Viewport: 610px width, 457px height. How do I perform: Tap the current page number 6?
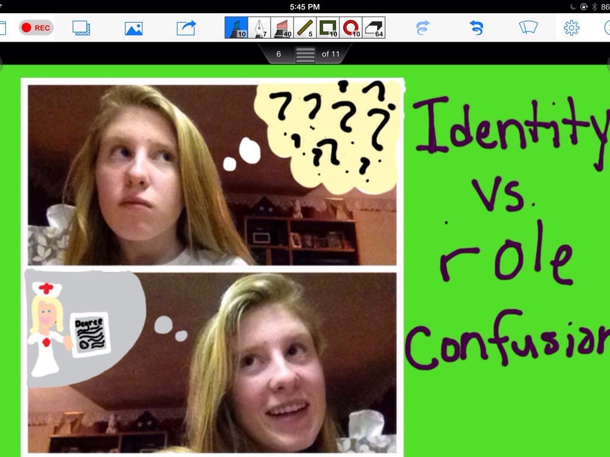[279, 54]
